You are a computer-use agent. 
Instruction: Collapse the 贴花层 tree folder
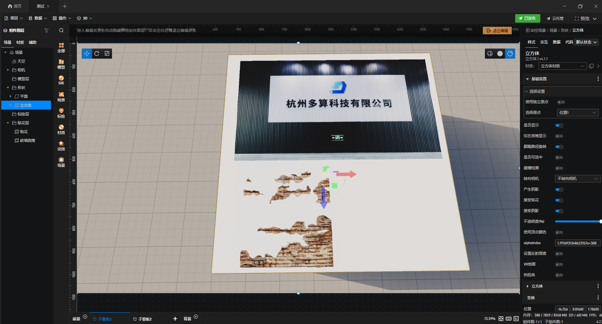coord(8,123)
